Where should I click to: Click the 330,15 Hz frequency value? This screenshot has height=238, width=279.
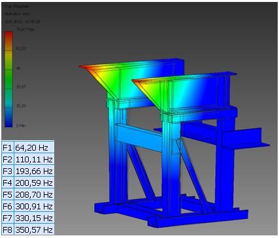click(x=34, y=218)
